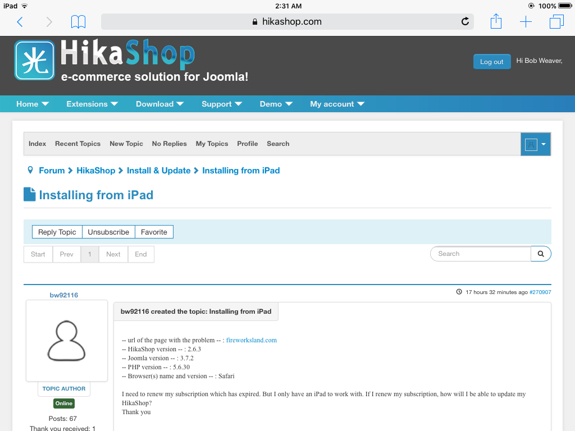Go to Recent Topics

coord(77,144)
